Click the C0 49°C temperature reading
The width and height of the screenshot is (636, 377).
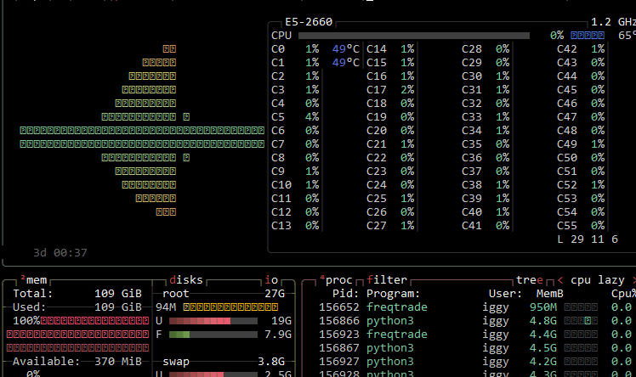(345, 49)
